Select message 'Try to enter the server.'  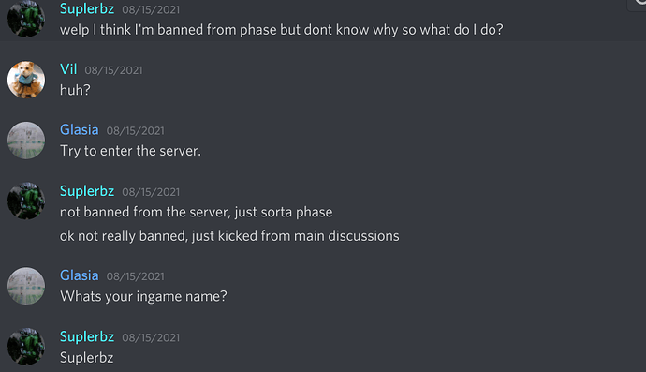(130, 151)
